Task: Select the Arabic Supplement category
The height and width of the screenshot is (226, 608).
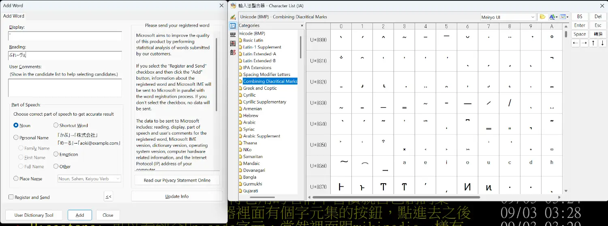Action: coord(261,136)
